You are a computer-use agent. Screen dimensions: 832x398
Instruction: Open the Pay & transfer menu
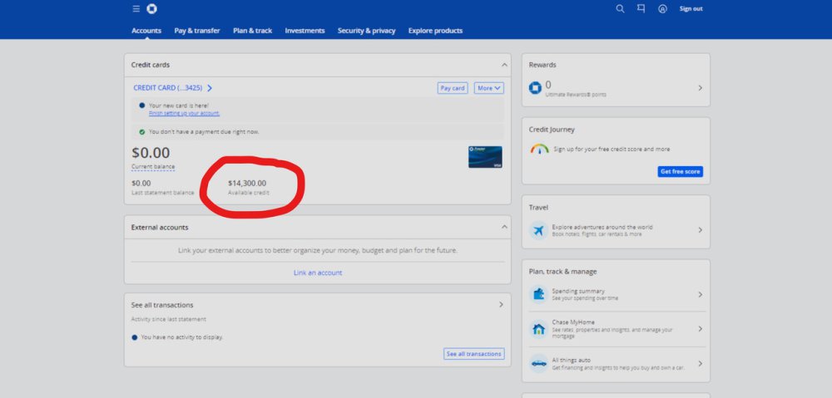tap(197, 31)
